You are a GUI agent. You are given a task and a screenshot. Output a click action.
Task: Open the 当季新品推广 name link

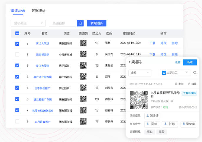(x=42, y=88)
